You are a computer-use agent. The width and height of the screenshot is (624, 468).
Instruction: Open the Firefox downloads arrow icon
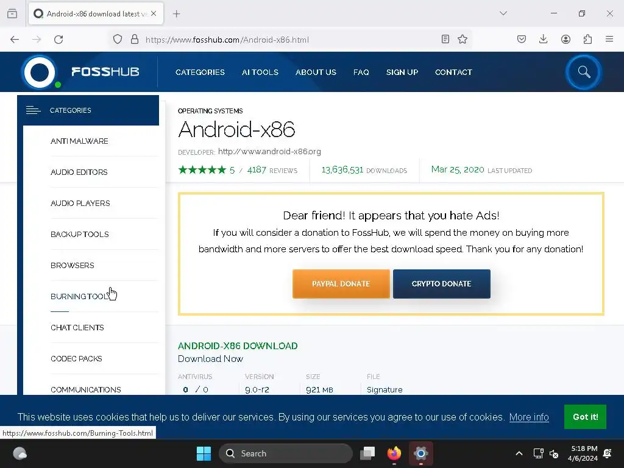(543, 39)
